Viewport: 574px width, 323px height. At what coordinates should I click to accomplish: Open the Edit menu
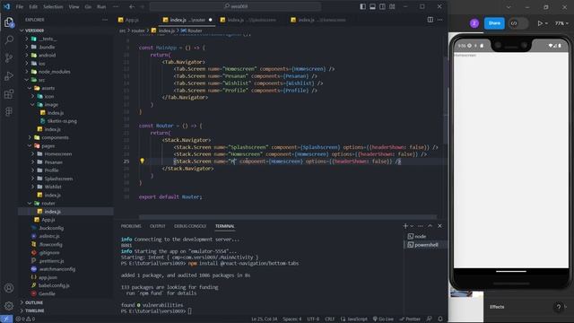point(33,6)
